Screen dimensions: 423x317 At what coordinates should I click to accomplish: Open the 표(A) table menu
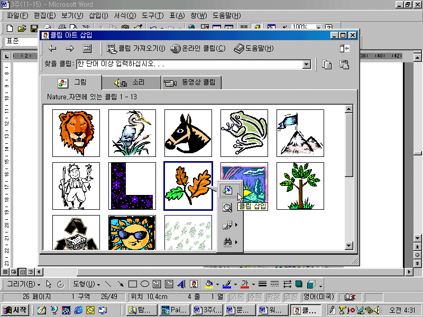177,16
